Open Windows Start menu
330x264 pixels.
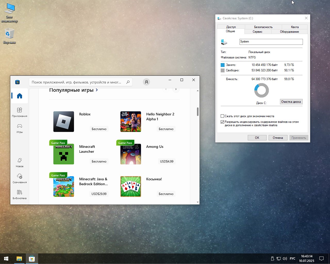pos(6,259)
